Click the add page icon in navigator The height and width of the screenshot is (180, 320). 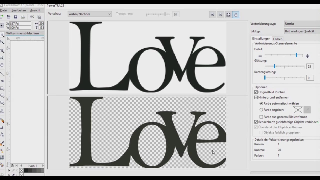point(12,165)
